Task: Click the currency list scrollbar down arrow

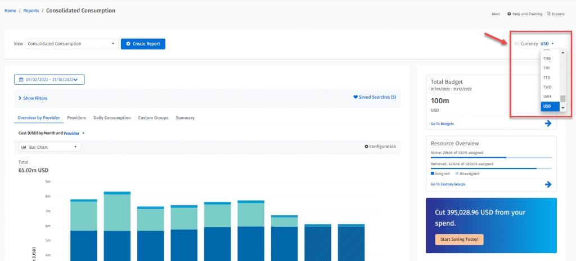Action: click(562, 107)
